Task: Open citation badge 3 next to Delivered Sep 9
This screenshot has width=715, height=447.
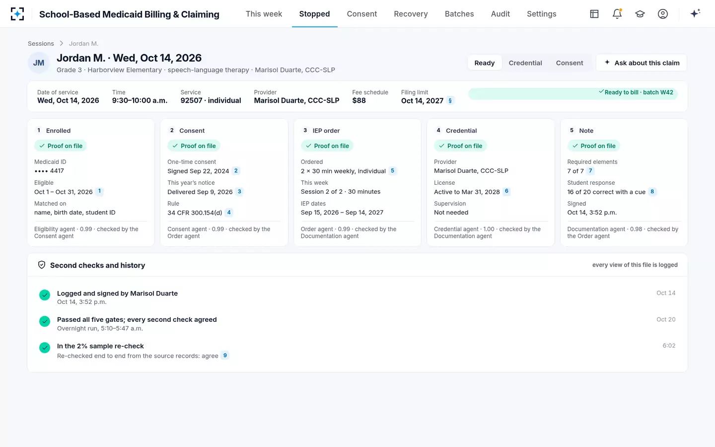Action: (239, 192)
